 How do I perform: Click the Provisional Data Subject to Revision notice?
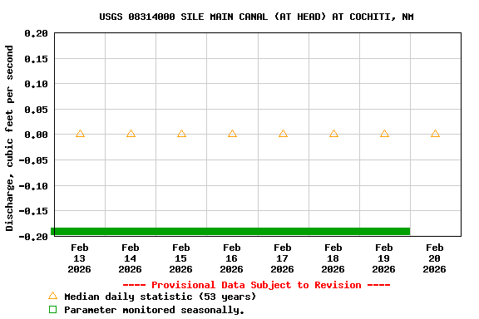256,285
